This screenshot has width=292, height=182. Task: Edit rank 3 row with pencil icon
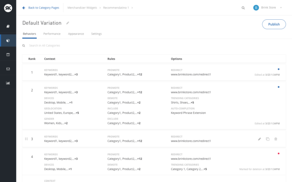(259, 139)
